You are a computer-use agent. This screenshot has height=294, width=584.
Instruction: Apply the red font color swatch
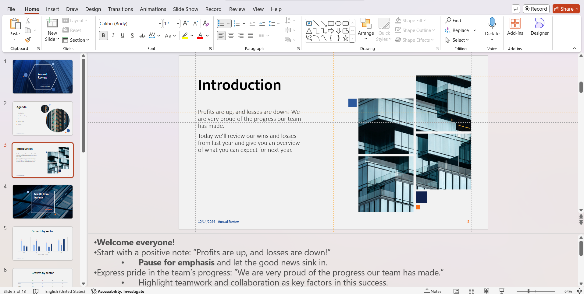[200, 36]
